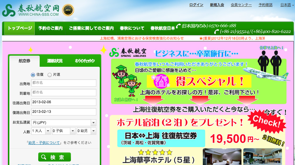Open the 幼児・子供について link
295x165 pixels.
44,143
